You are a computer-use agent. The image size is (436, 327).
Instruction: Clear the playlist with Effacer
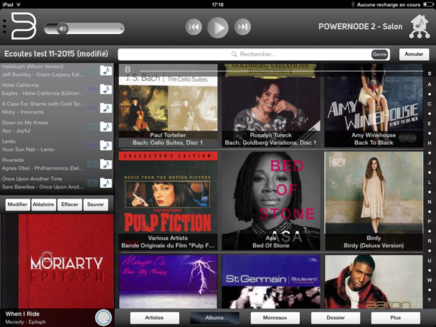[70, 204]
